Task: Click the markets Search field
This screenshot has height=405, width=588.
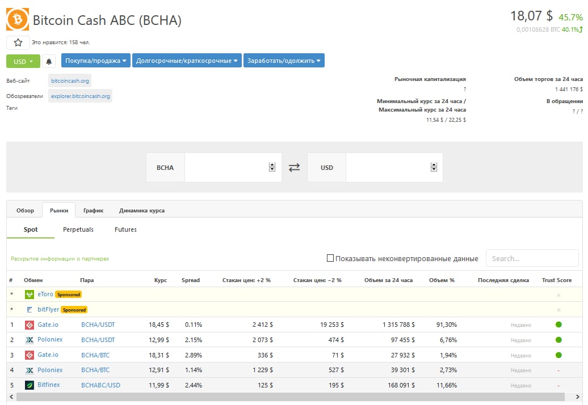Action: pyautogui.click(x=532, y=258)
